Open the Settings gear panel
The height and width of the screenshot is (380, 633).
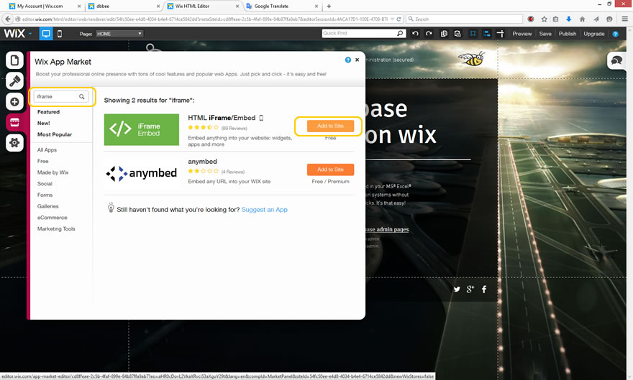pyautogui.click(x=14, y=143)
